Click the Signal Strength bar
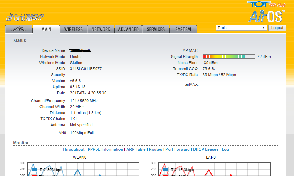The width and height of the screenshot is (294, 176). pyautogui.click(x=229, y=57)
